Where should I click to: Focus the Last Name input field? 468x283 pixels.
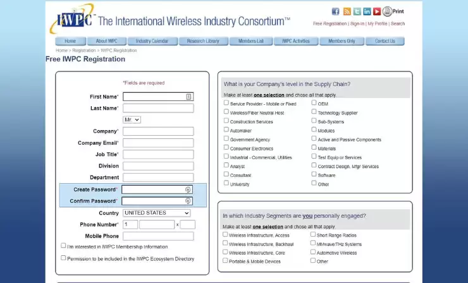tap(158, 108)
